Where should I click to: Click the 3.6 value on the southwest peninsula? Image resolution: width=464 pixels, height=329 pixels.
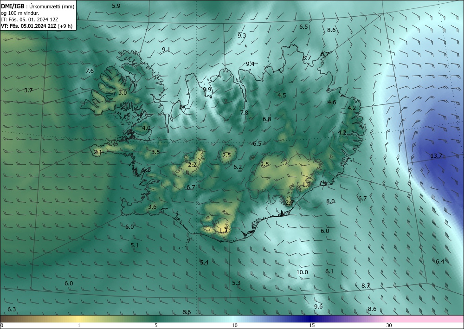[152, 207]
